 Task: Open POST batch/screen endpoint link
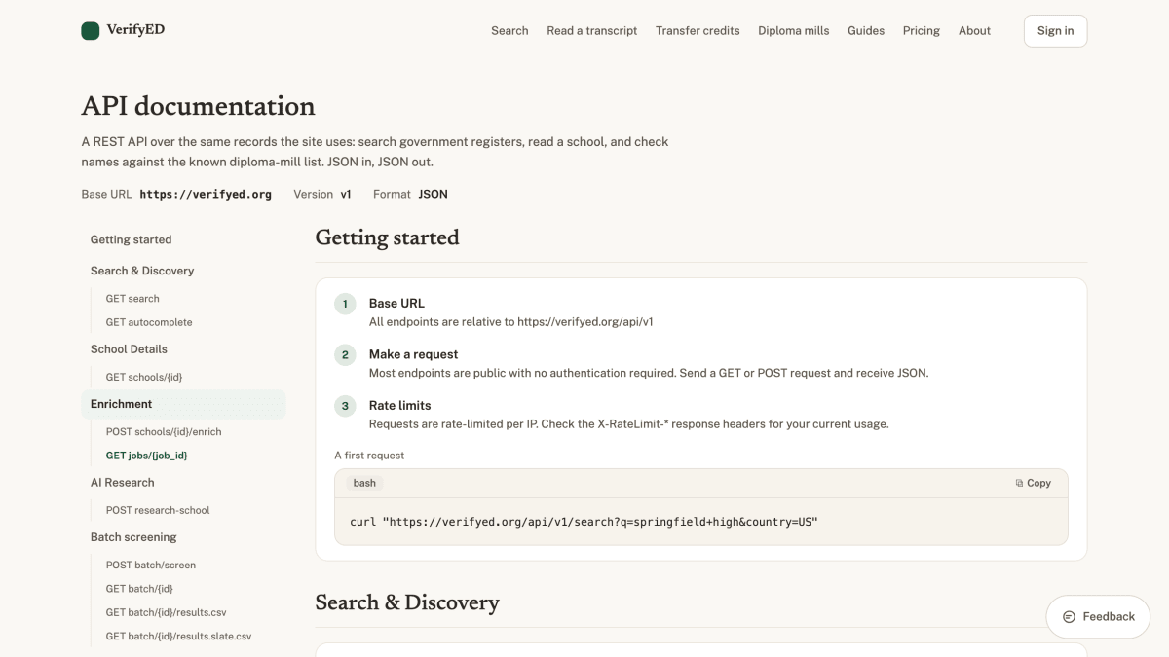pos(151,565)
